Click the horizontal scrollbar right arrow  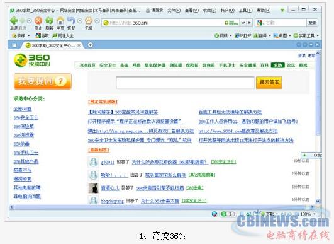click(312, 207)
